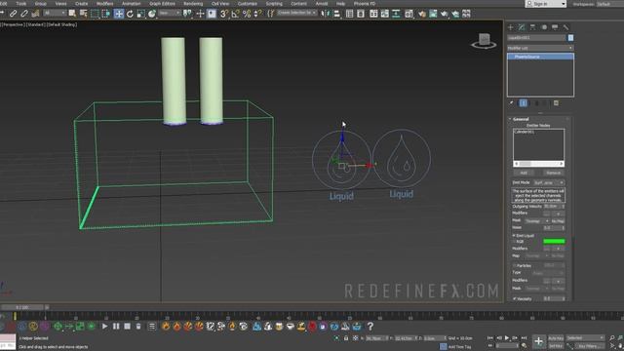Click the Mirror tool icon
This screenshot has width=624, height=351.
(326, 14)
